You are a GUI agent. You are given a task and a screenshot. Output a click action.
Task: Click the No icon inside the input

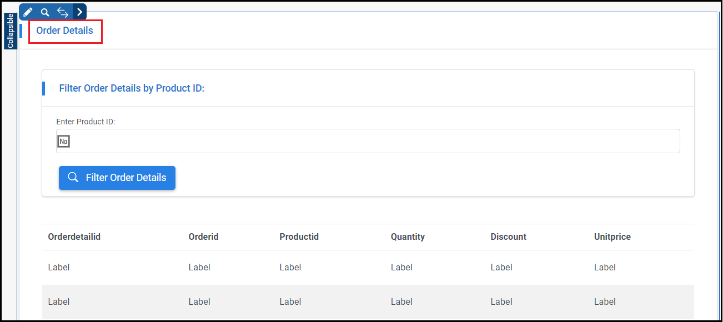point(64,142)
